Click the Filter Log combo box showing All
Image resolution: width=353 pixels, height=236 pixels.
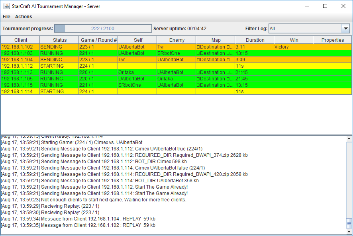click(x=305, y=29)
